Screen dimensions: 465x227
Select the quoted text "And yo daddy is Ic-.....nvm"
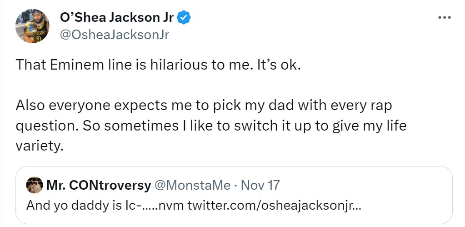pyautogui.click(x=105, y=205)
